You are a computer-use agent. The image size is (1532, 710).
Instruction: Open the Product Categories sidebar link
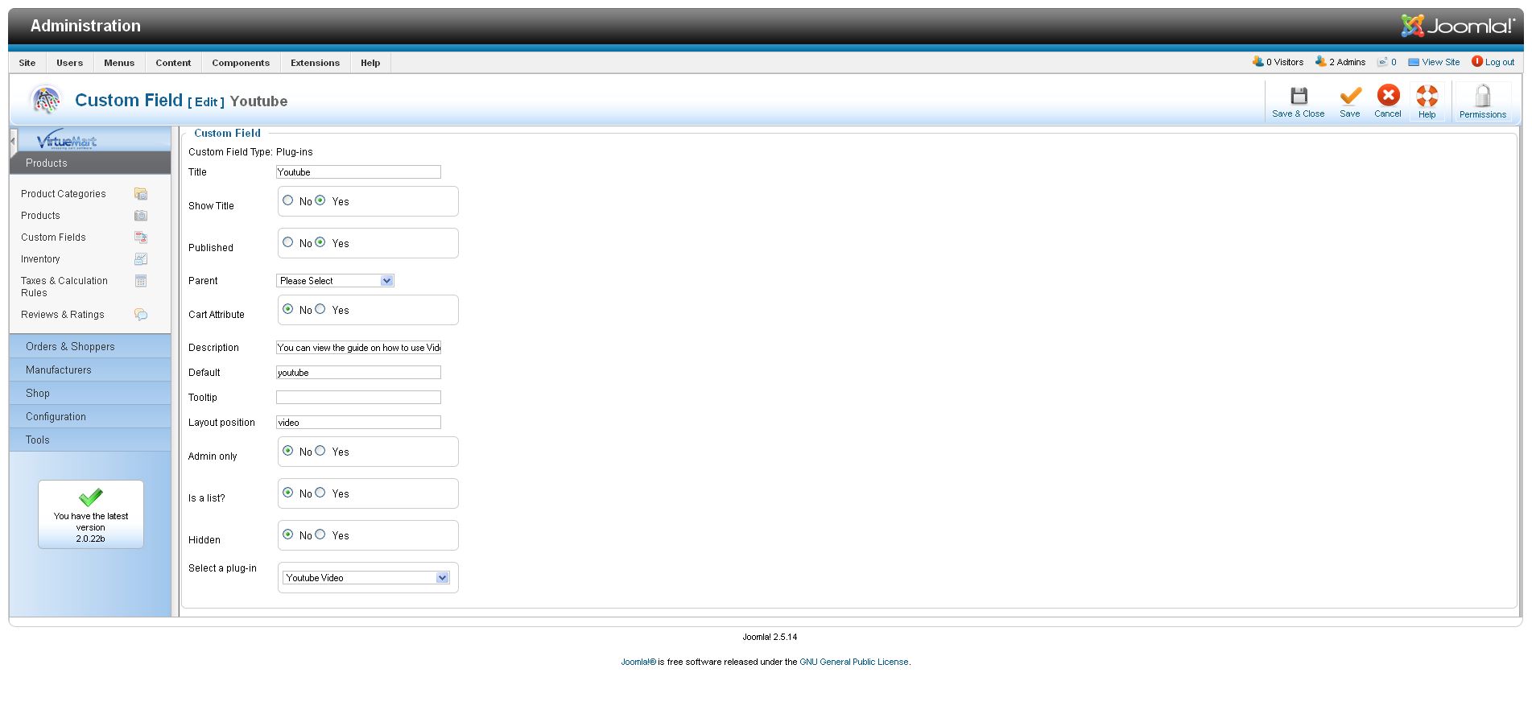(64, 194)
